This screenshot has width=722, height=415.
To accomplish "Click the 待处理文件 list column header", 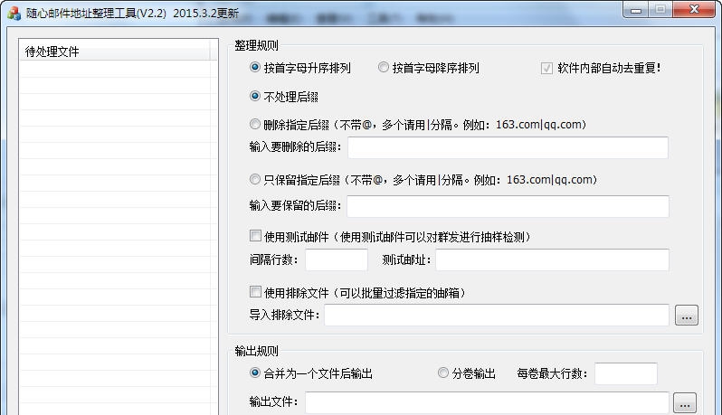I will point(114,51).
